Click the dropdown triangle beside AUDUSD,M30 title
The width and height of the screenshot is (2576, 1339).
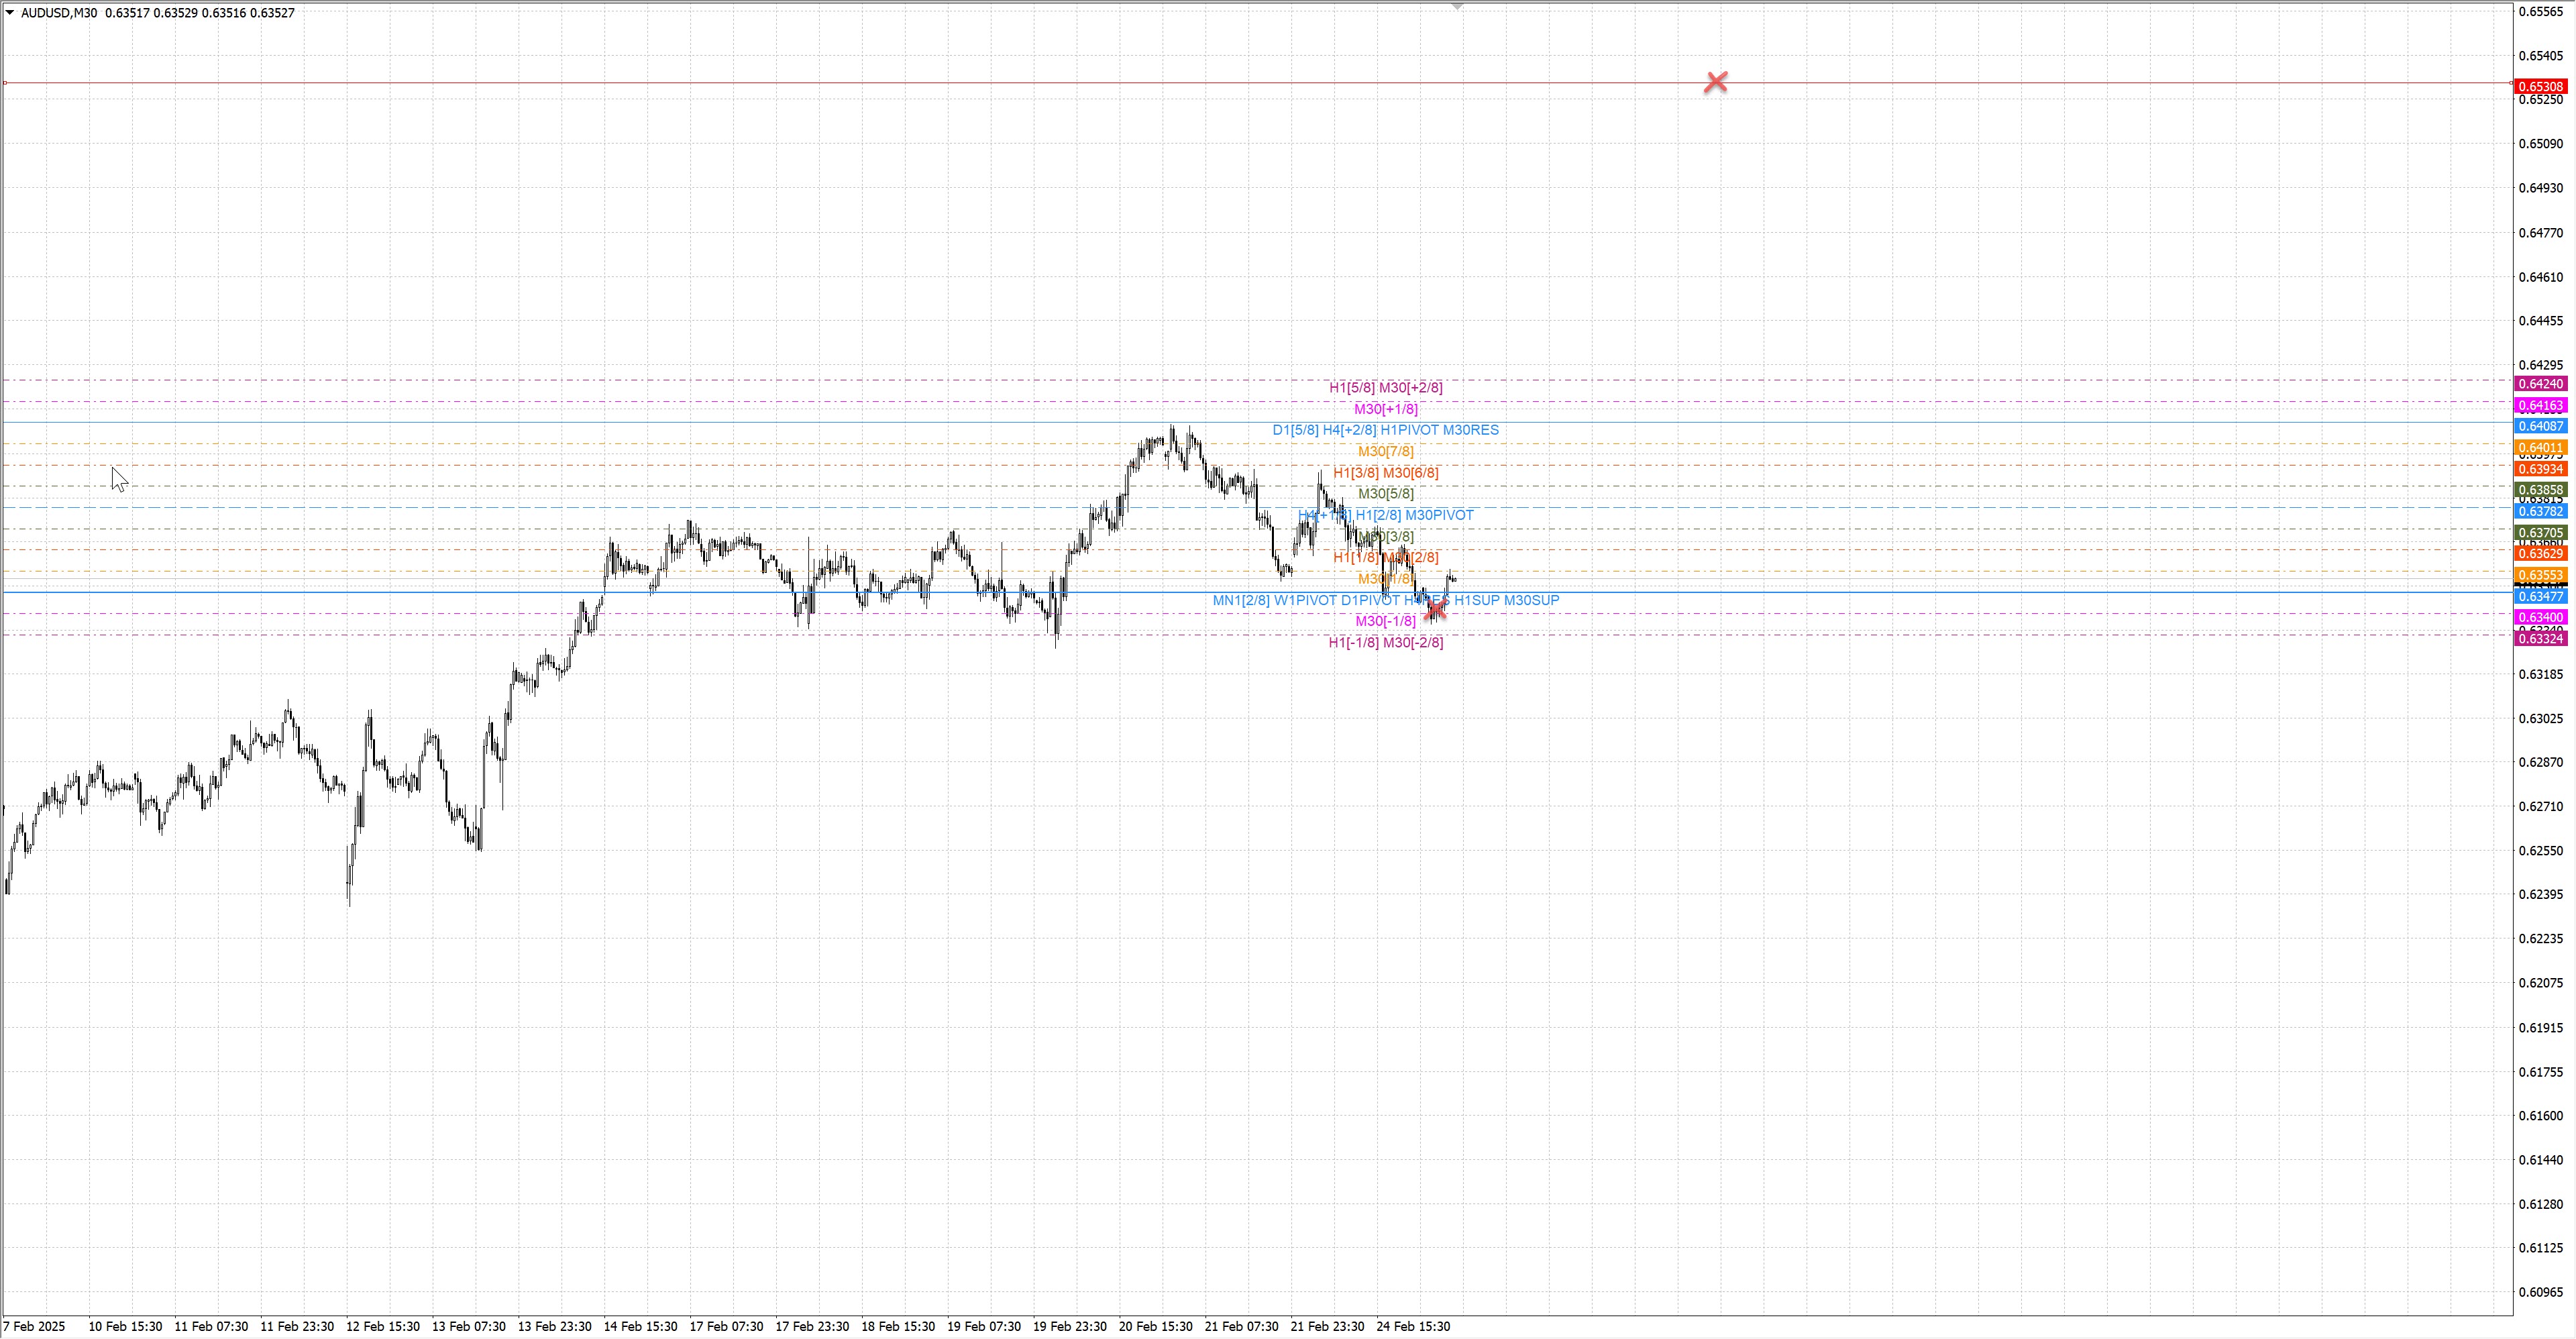coord(10,13)
